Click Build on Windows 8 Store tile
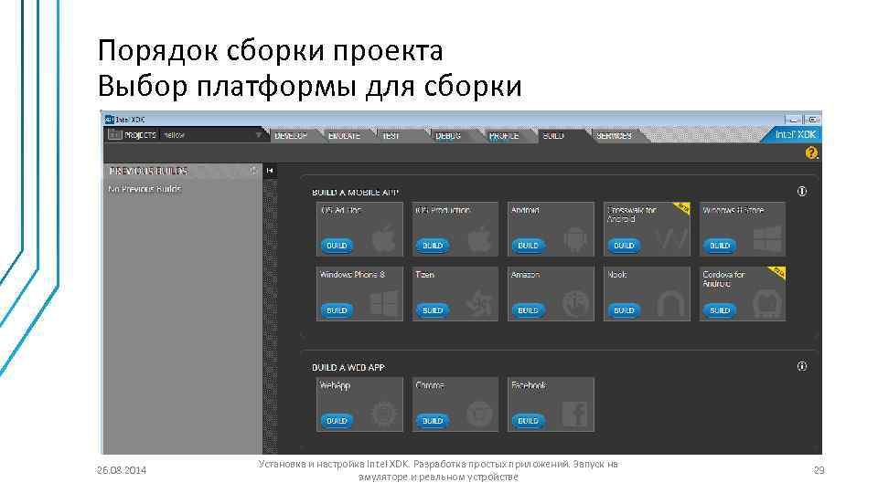The width and height of the screenshot is (878, 493). 720,245
